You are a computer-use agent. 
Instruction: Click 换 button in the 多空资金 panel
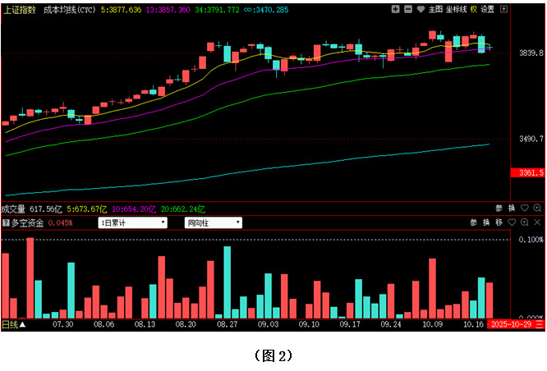click(485, 222)
